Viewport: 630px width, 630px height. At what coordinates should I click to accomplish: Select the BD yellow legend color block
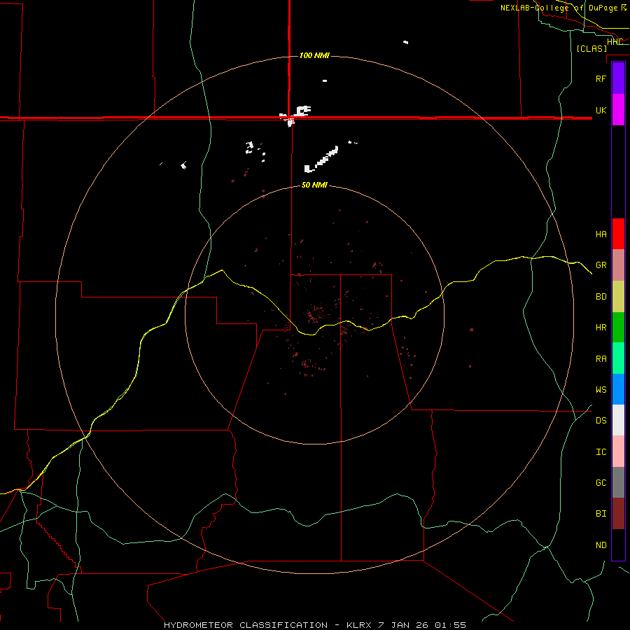(x=618, y=297)
